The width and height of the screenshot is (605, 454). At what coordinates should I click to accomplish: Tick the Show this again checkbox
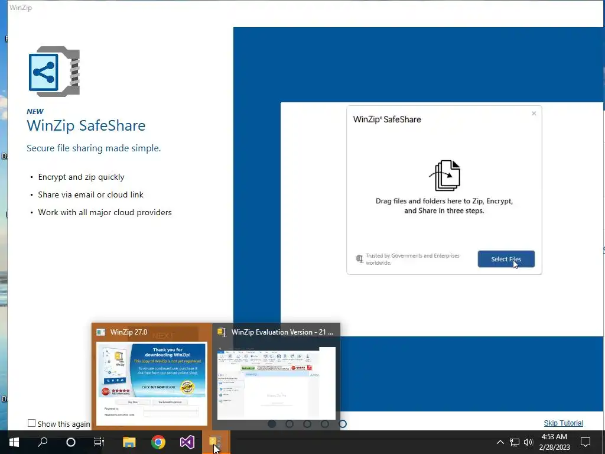click(x=32, y=423)
